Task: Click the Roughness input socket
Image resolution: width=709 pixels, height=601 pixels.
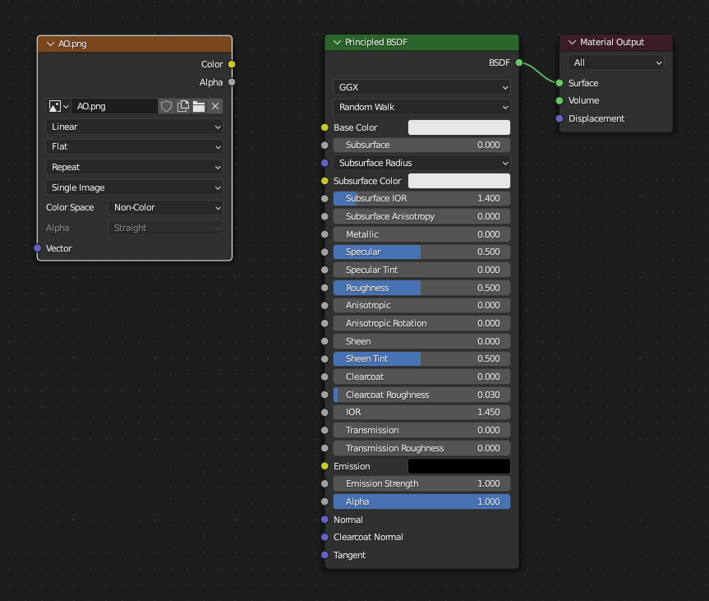Action: coord(325,288)
